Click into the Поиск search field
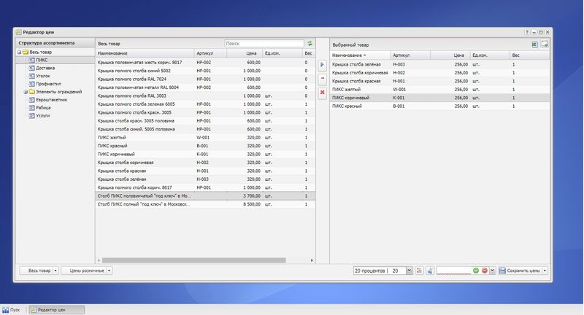The height and width of the screenshot is (315, 584). click(264, 44)
